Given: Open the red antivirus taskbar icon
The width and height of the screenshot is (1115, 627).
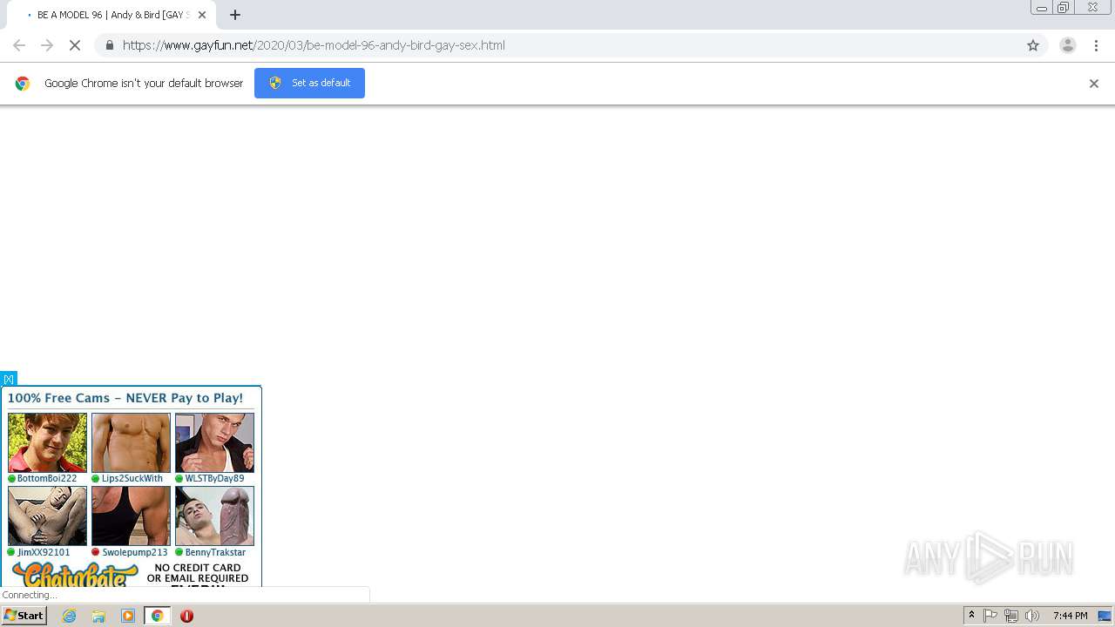Looking at the screenshot, I should pyautogui.click(x=186, y=616).
